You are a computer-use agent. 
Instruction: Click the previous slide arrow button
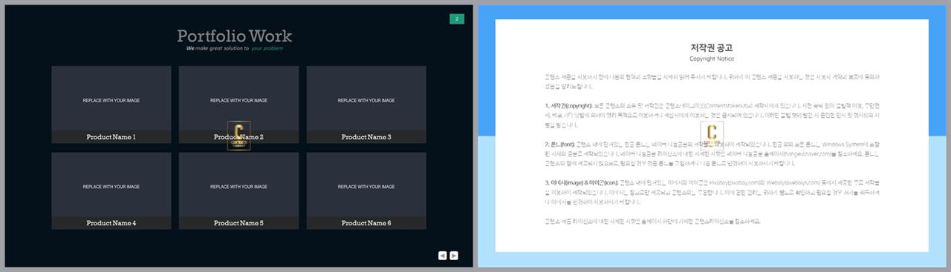click(442, 255)
